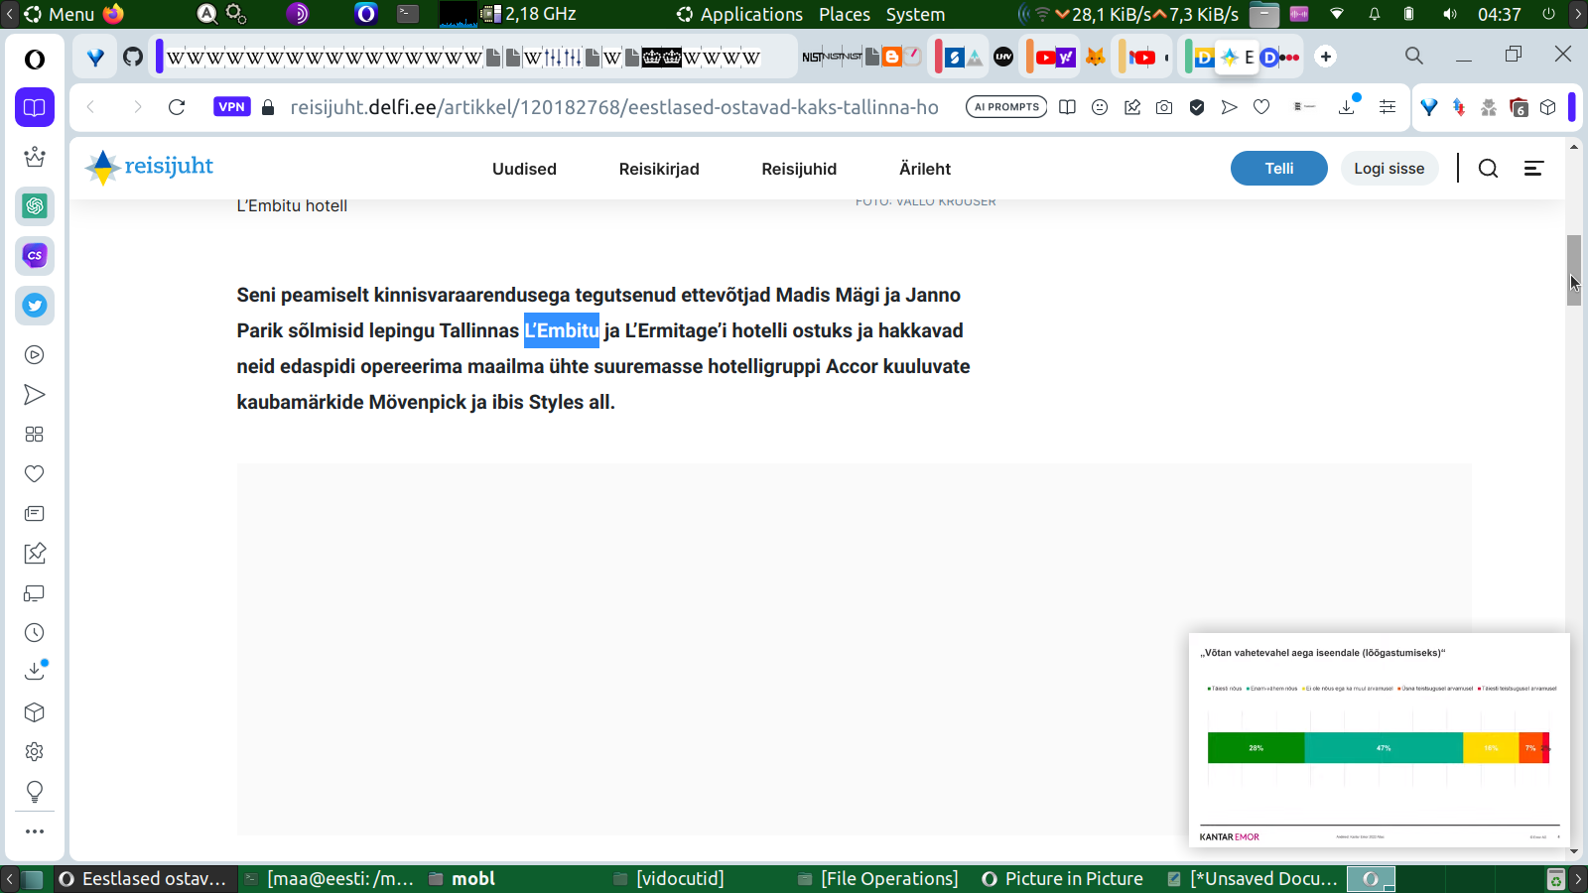1588x893 pixels.
Task: Open the emoji reaction icon in address bar
Action: coord(1100,107)
